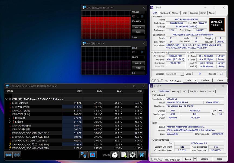
Task: Open the Tools dropdown arrow in lower CPU-Z window
Action: coord(195,159)
